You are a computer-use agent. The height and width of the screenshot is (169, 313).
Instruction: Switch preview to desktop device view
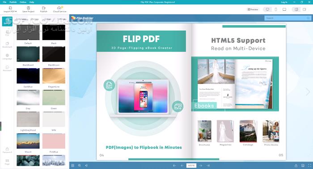pyautogui.click(x=267, y=9)
